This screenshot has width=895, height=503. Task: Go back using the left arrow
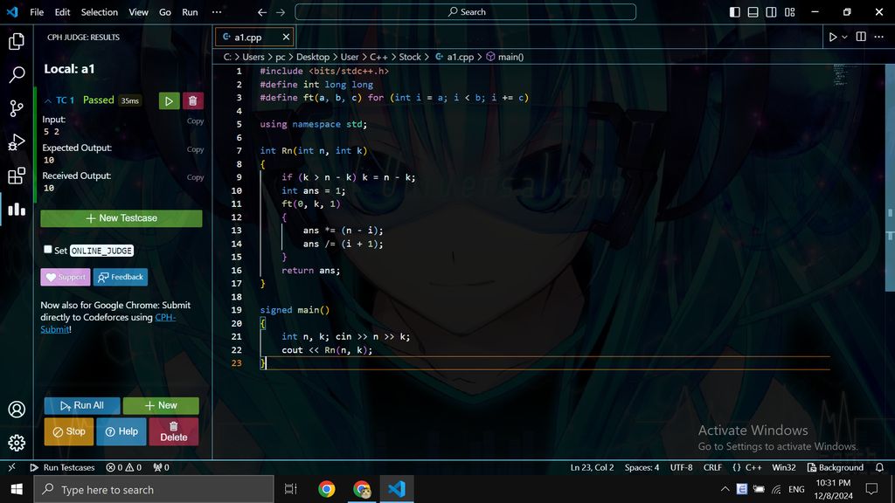click(262, 12)
